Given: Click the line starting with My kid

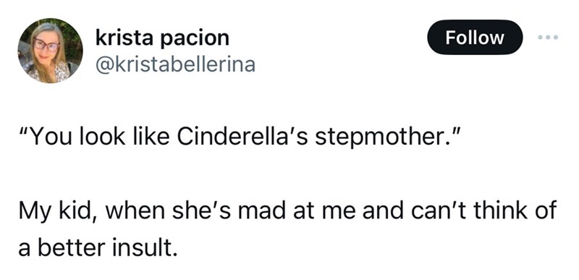Looking at the screenshot, I should (x=287, y=211).
